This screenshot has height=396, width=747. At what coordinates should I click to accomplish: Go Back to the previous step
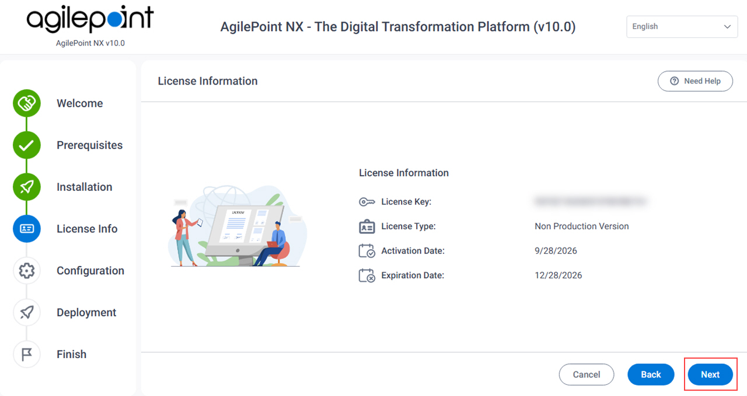651,374
